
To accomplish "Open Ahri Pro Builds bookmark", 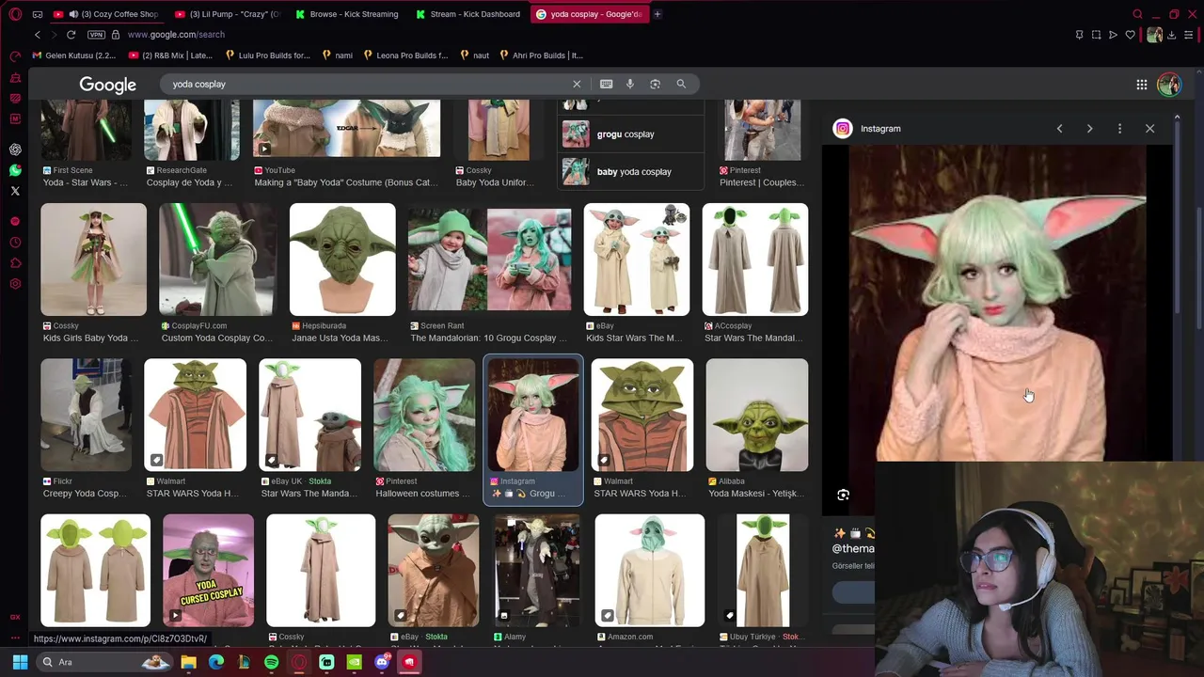I will [x=541, y=55].
